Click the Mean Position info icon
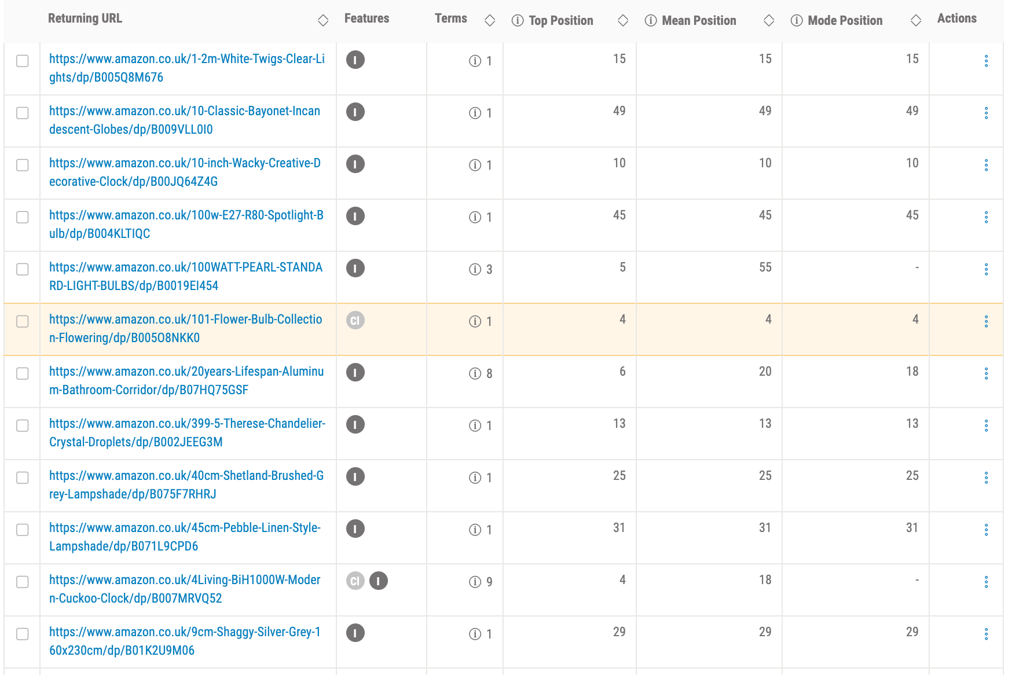Screen dimensions: 1012x675 (x=651, y=21)
